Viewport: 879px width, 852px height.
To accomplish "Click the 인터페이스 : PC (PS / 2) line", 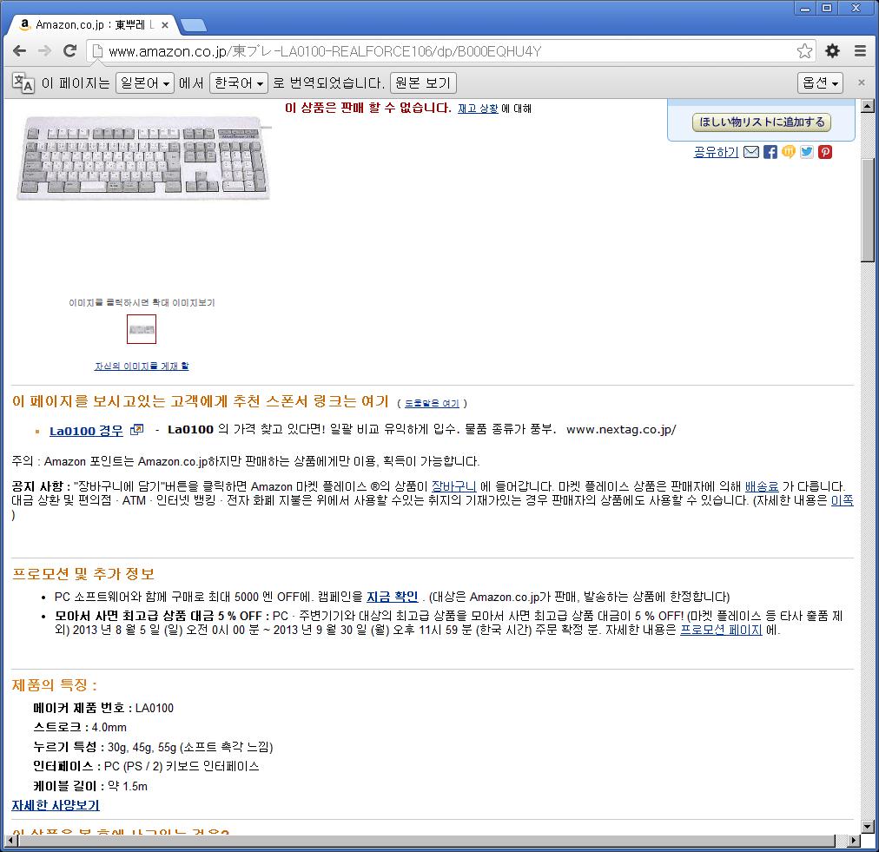I will 146,766.
